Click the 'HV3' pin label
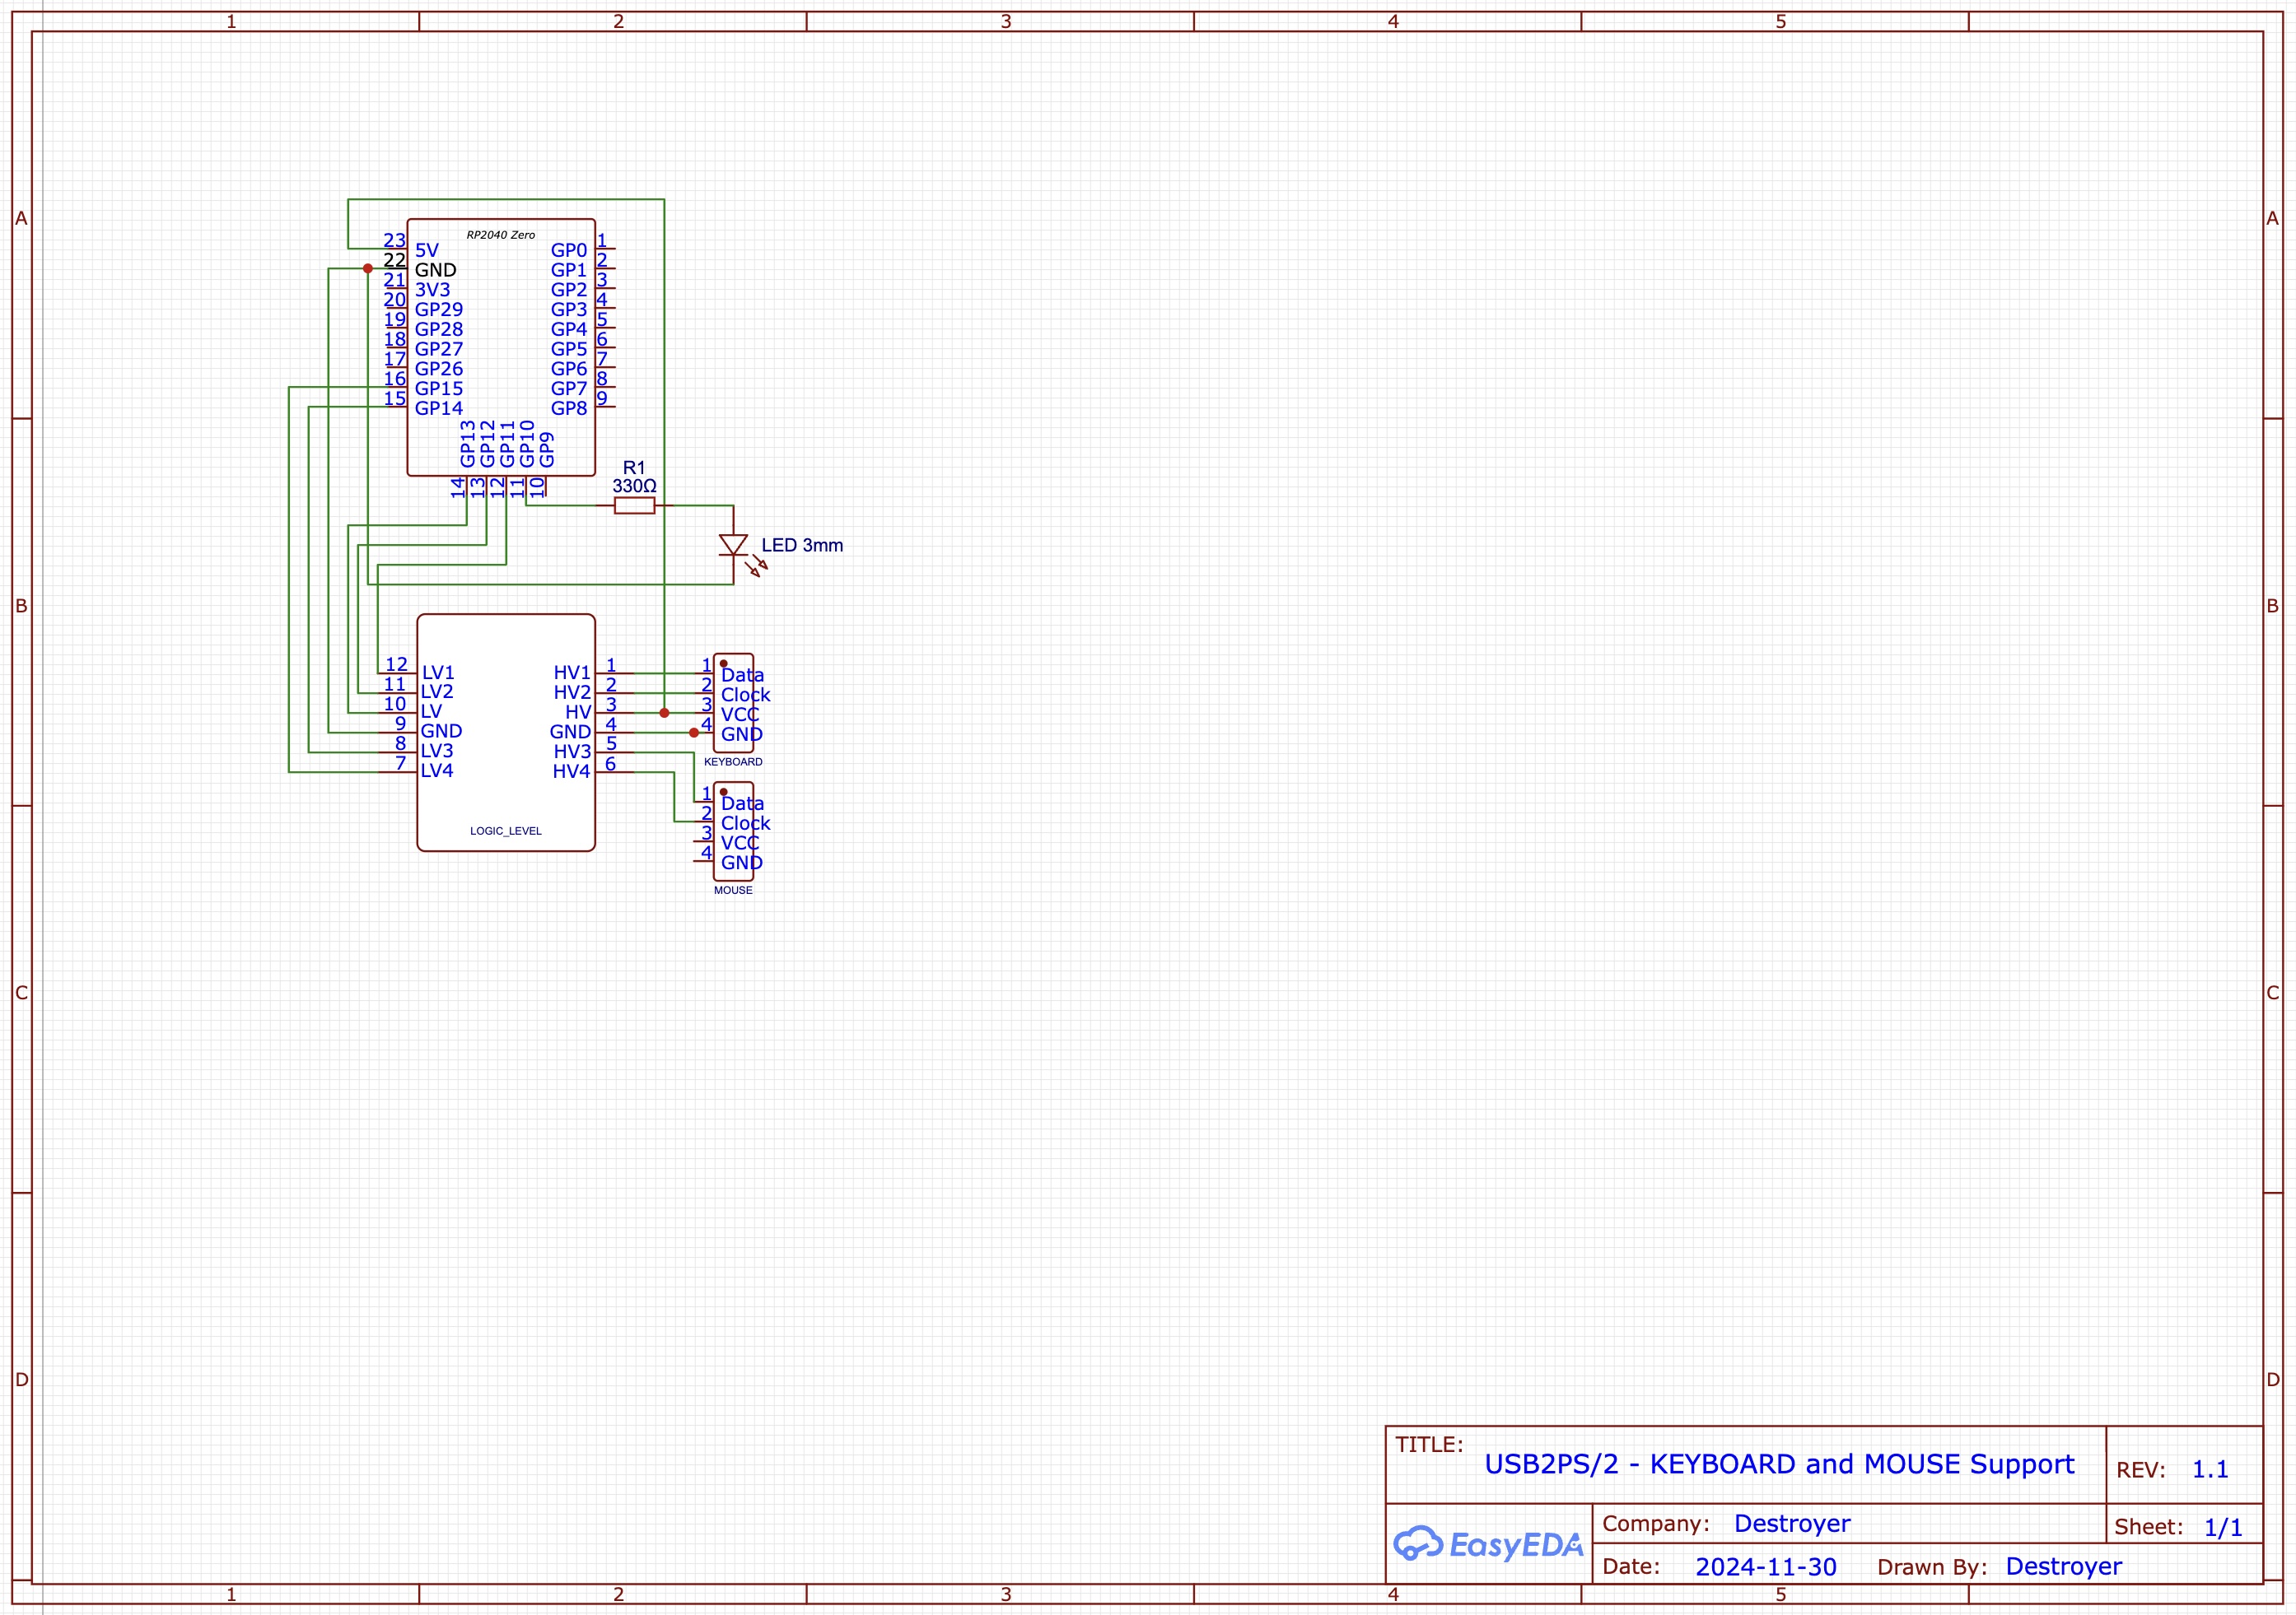2296x1615 pixels. point(572,752)
